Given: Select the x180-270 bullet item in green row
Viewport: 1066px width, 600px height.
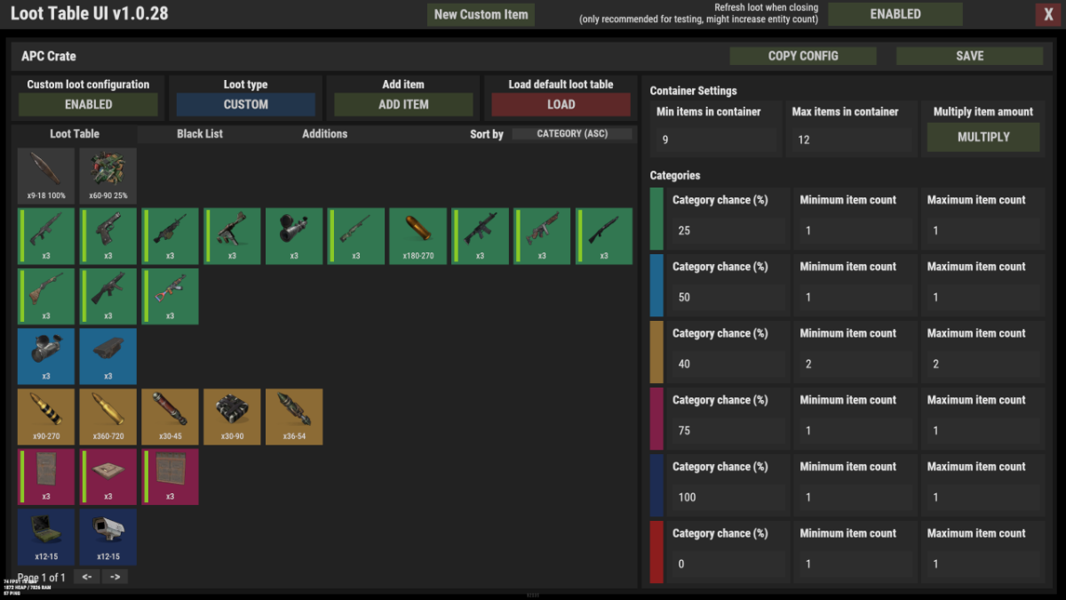Looking at the screenshot, I should point(418,236).
